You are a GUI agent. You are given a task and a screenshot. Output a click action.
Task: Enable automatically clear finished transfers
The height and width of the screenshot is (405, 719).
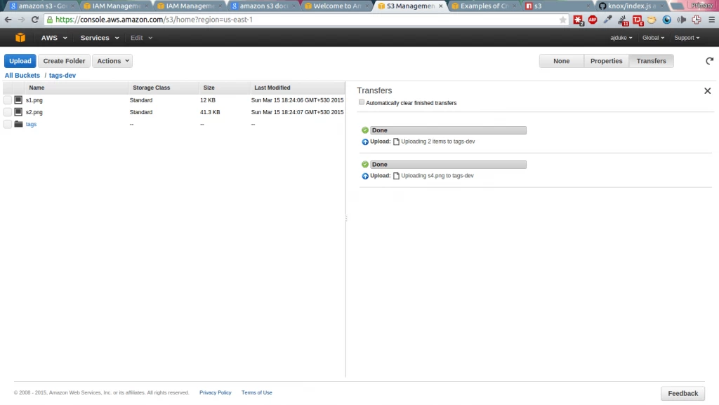click(x=362, y=102)
